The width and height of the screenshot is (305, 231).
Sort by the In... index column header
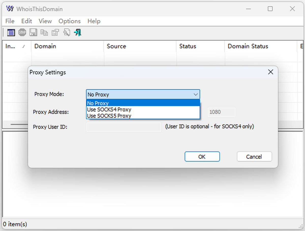point(17,46)
